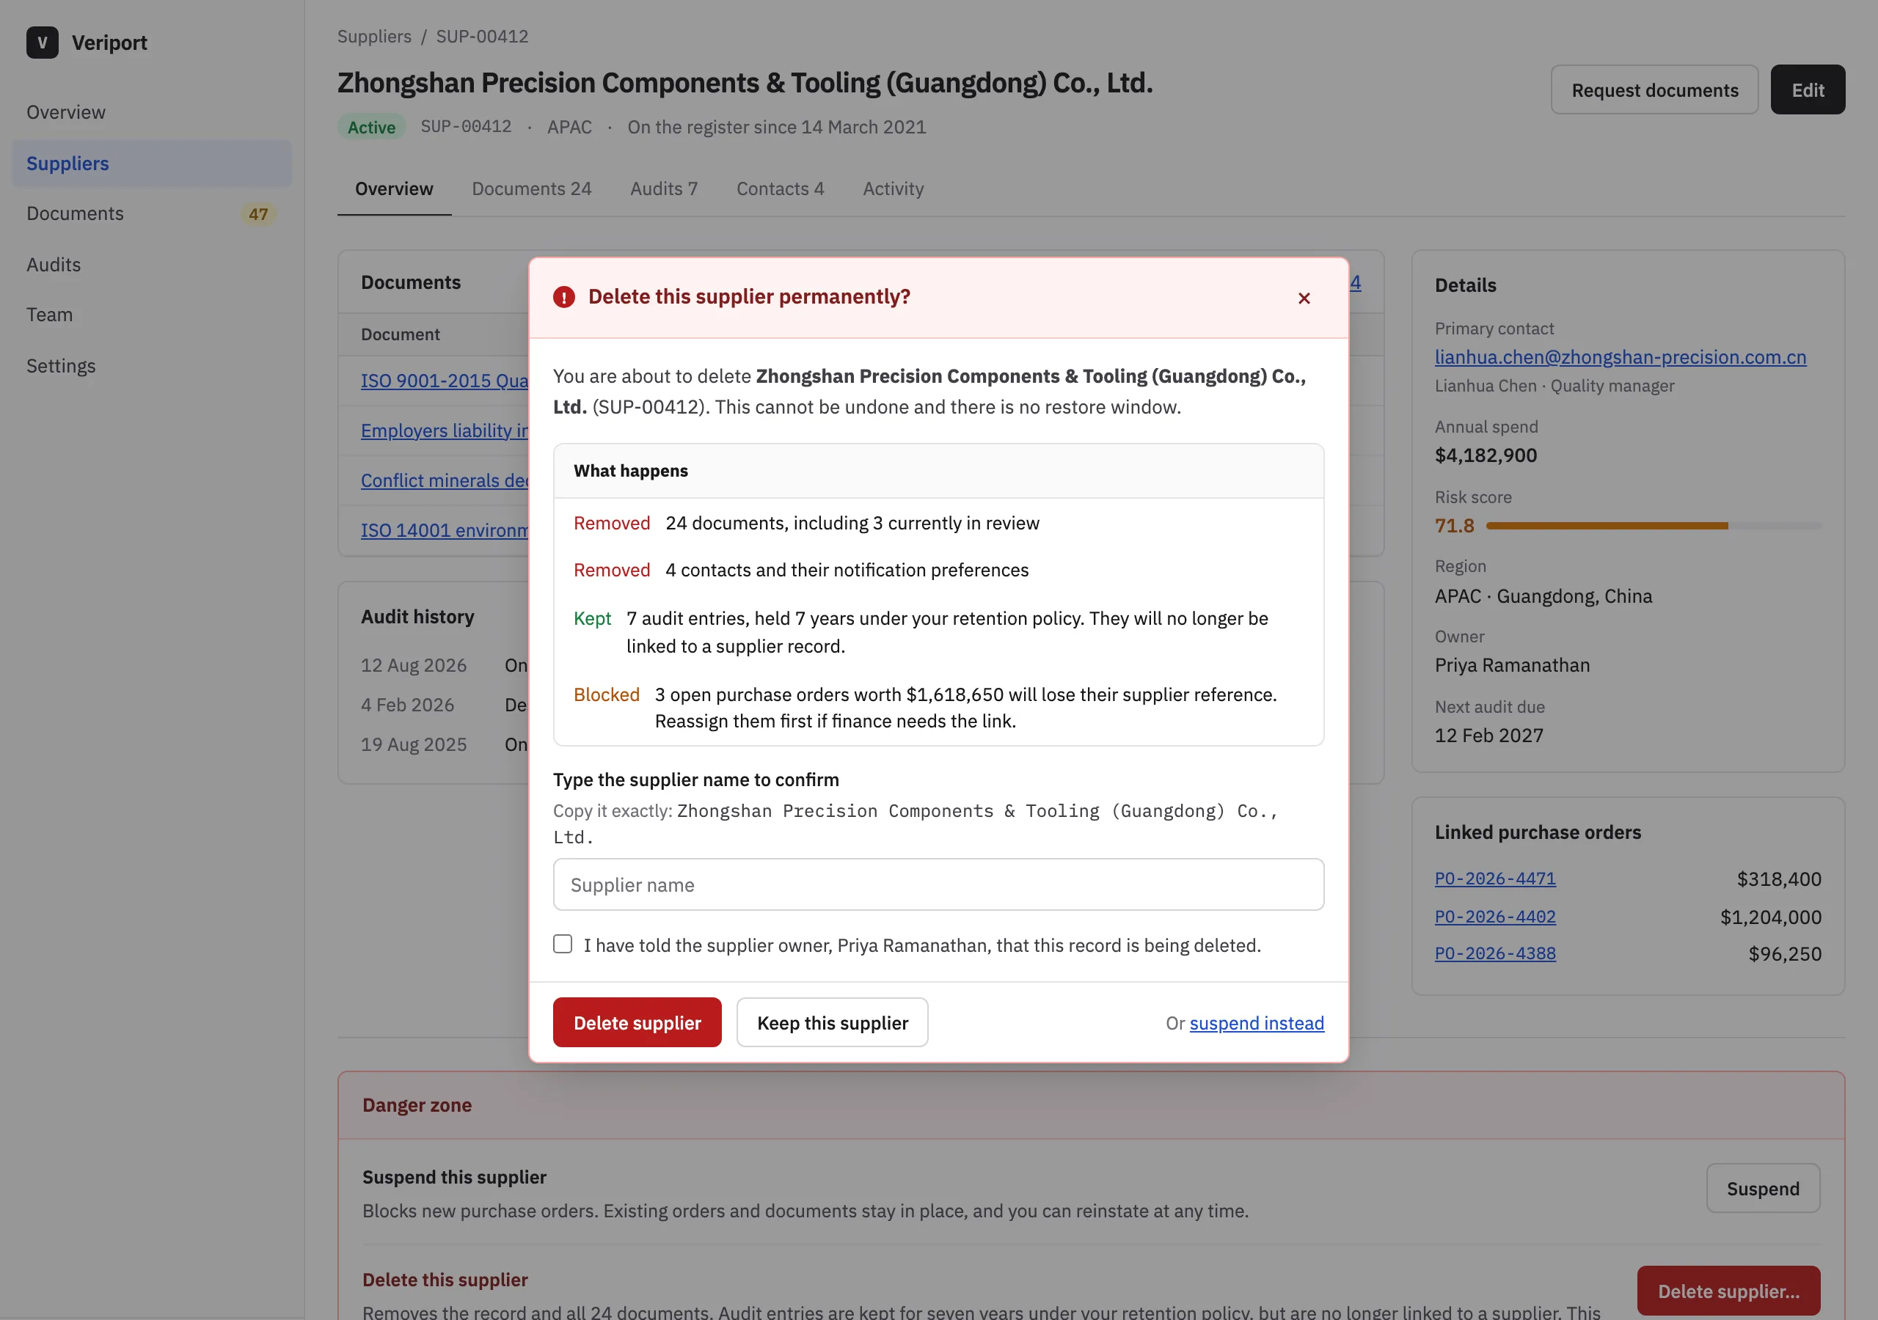Screen dimensions: 1878x1320
Task: Open the ISO 14001 environment document link
Action: tap(445, 531)
